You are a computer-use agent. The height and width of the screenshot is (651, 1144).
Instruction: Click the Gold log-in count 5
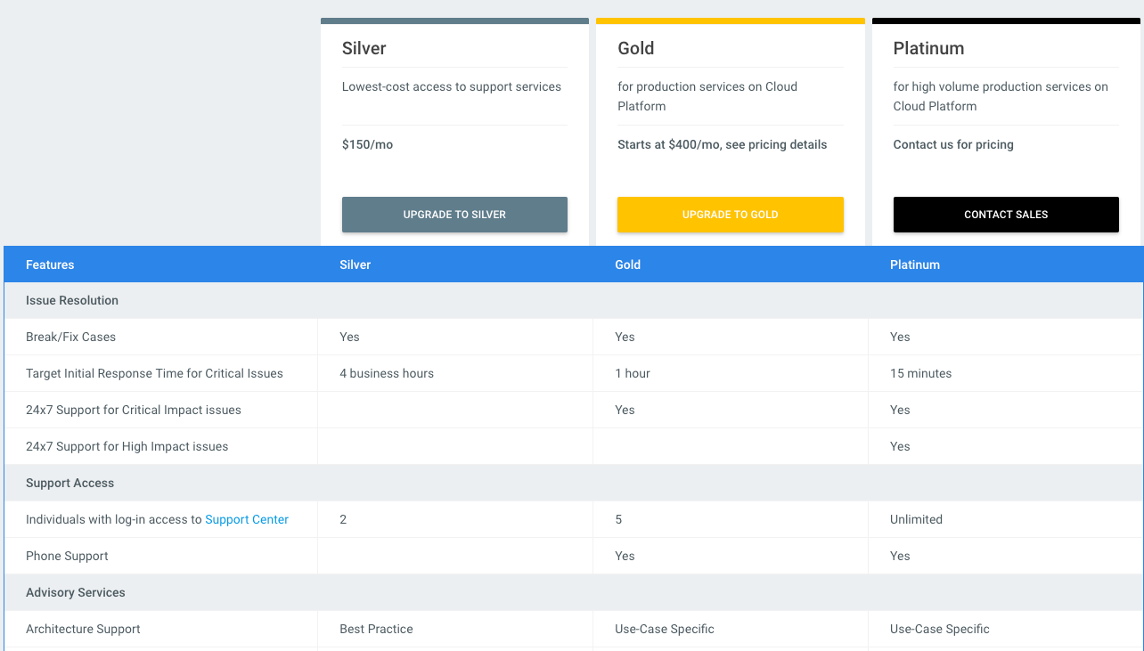click(618, 519)
